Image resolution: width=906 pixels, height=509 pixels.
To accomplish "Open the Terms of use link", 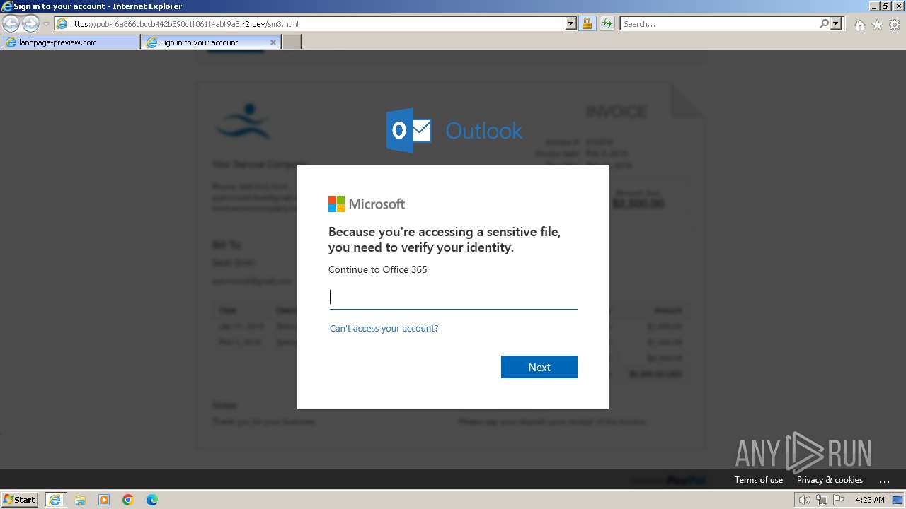I will [x=759, y=480].
